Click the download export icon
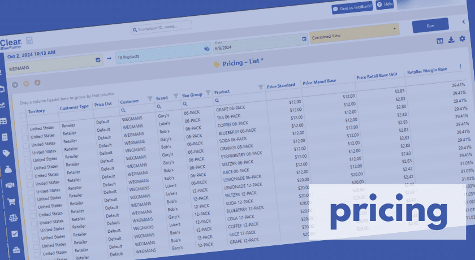The image size is (475, 260). pos(451,40)
